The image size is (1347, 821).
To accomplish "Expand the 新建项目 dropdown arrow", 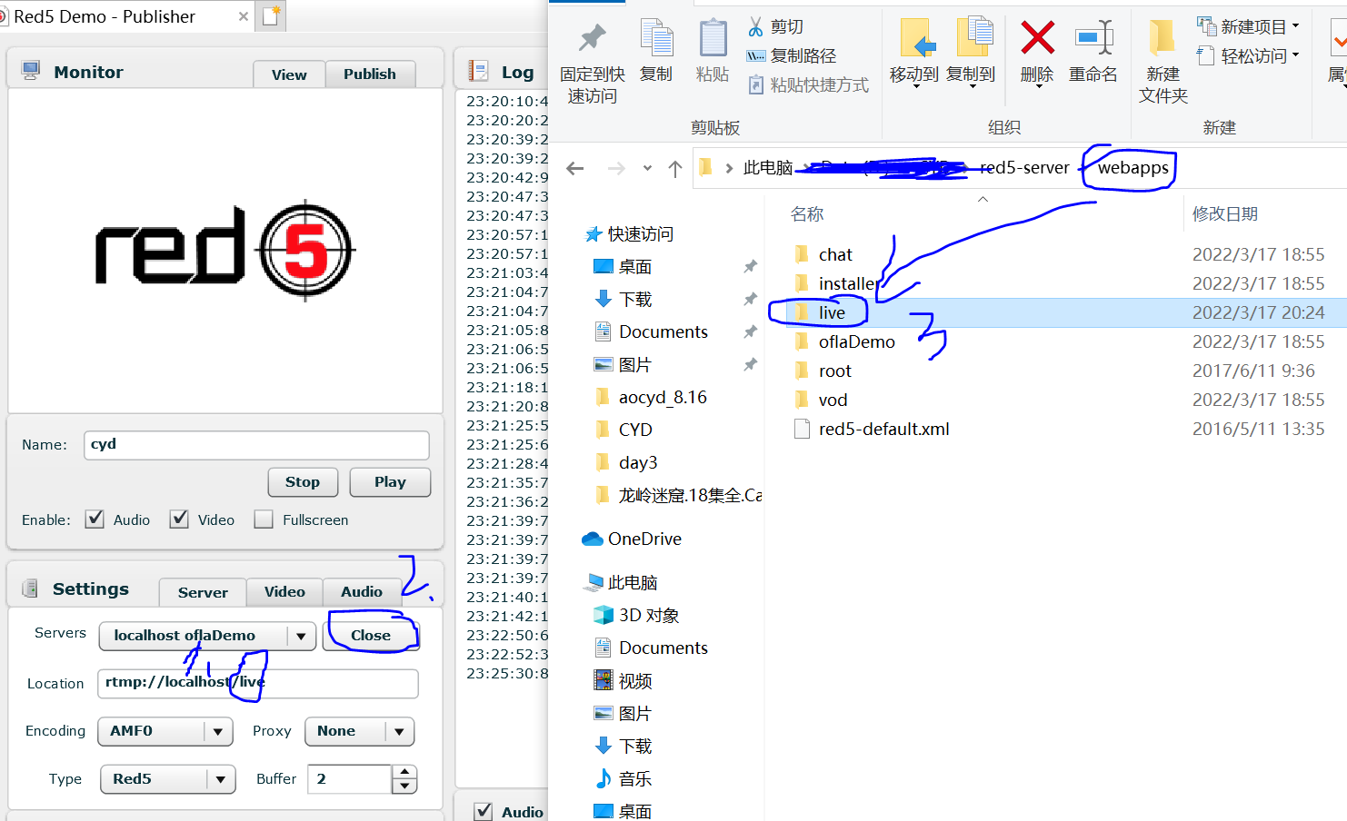I will (x=1295, y=25).
